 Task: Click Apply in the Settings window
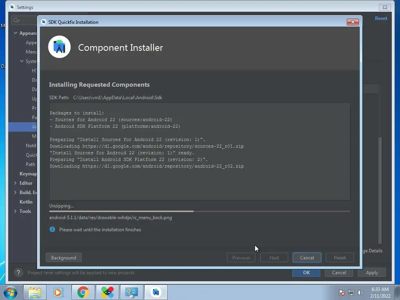(372, 272)
